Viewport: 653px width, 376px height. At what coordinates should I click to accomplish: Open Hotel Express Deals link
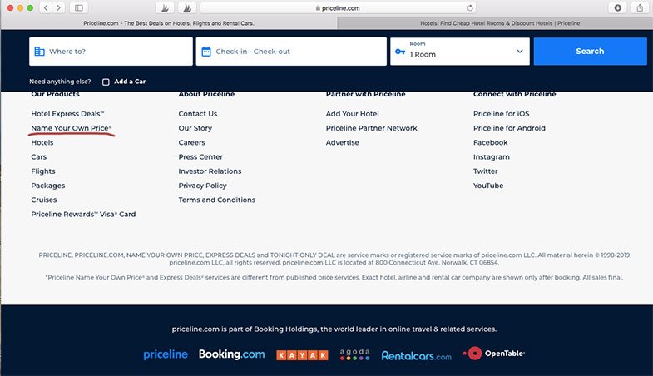[67, 114]
